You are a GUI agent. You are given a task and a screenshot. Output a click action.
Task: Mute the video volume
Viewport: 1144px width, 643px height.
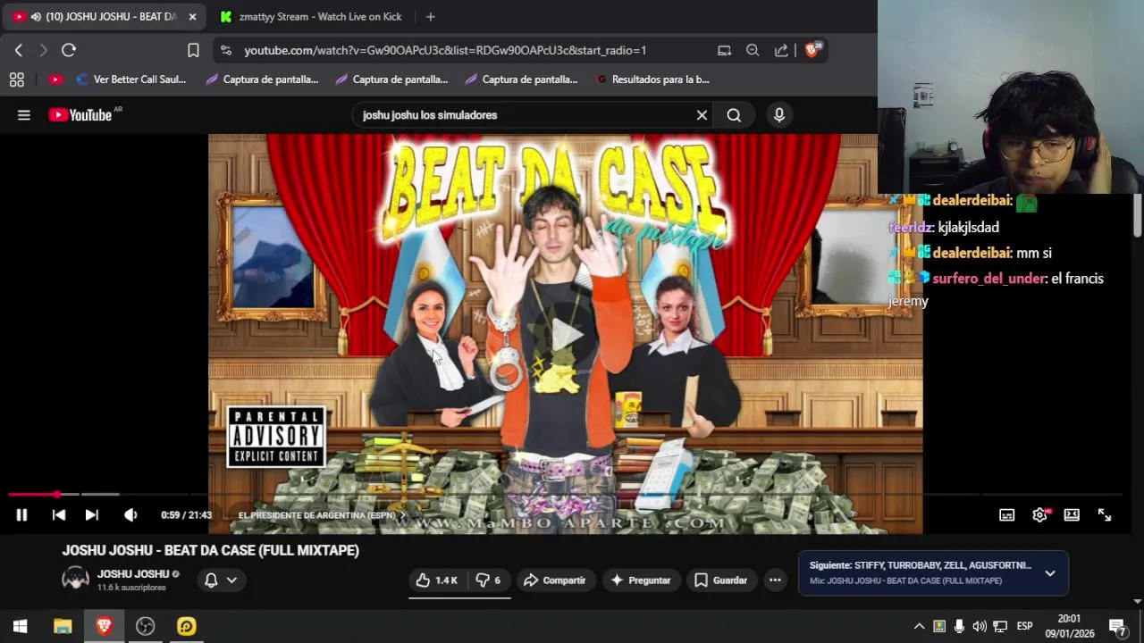130,514
